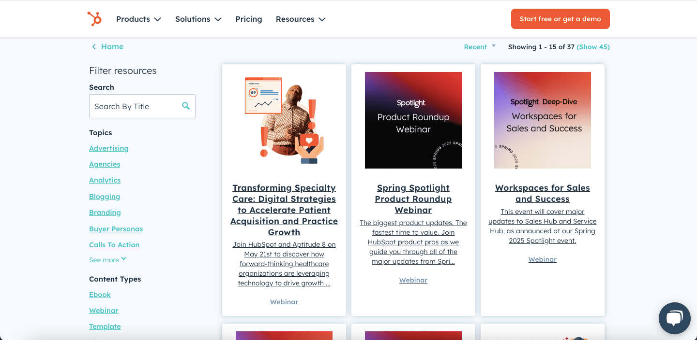Click the back chevron beside Home

pyautogui.click(x=94, y=47)
